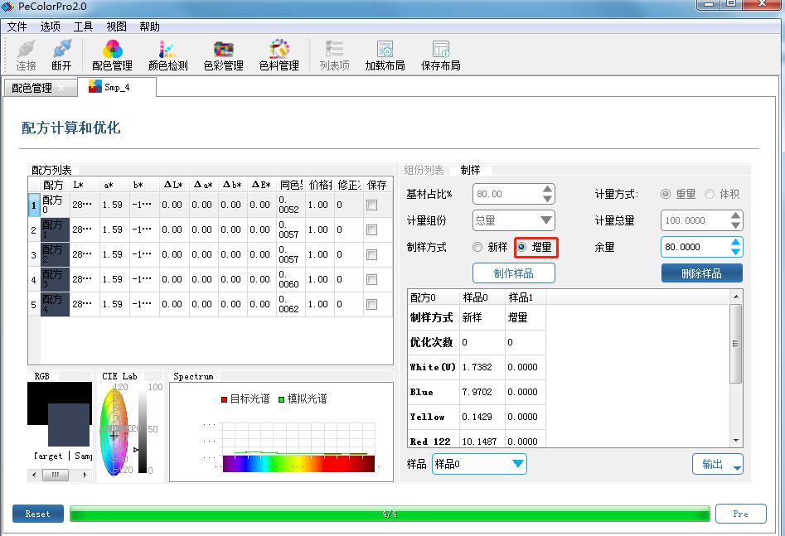This screenshot has width=785, height=536.
Task: Open the 输出 output dropdown button
Action: (x=717, y=464)
